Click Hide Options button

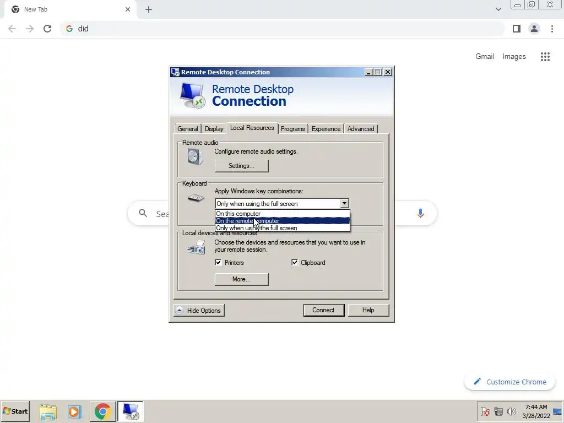(199, 311)
